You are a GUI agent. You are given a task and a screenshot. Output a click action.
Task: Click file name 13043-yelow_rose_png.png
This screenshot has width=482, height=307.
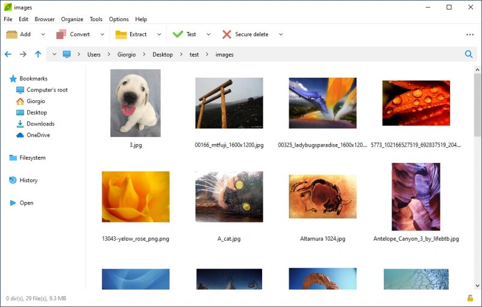point(136,239)
